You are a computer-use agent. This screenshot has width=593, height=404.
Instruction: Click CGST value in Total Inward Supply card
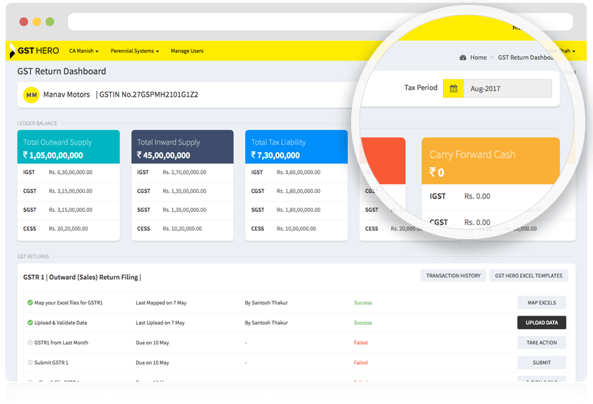coord(184,191)
